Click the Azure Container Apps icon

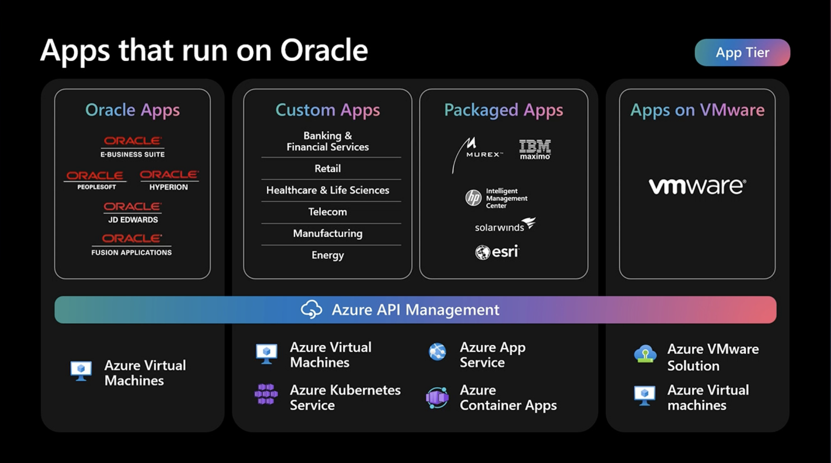(437, 398)
